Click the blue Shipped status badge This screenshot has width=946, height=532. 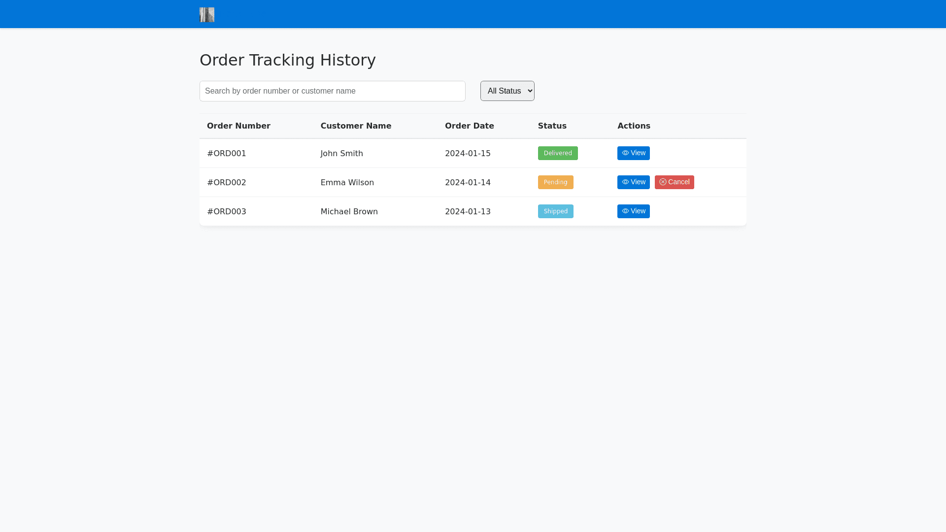click(x=555, y=211)
